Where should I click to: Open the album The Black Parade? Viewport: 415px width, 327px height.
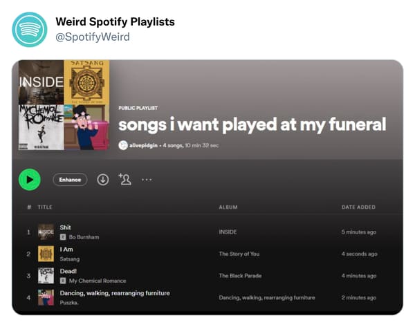(x=240, y=276)
